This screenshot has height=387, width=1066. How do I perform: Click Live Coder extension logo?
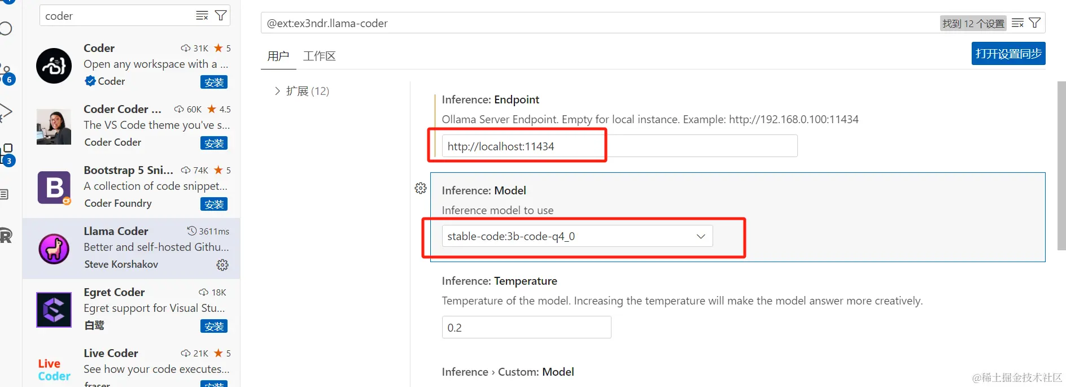pyautogui.click(x=54, y=369)
